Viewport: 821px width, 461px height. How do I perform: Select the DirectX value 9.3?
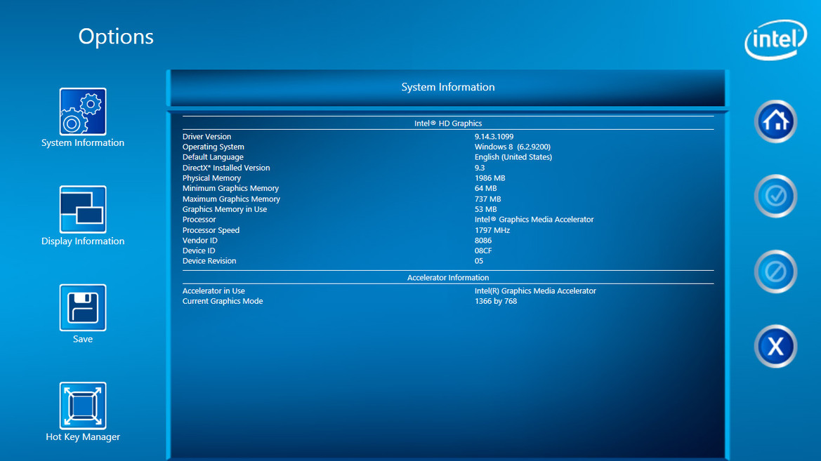click(x=480, y=168)
